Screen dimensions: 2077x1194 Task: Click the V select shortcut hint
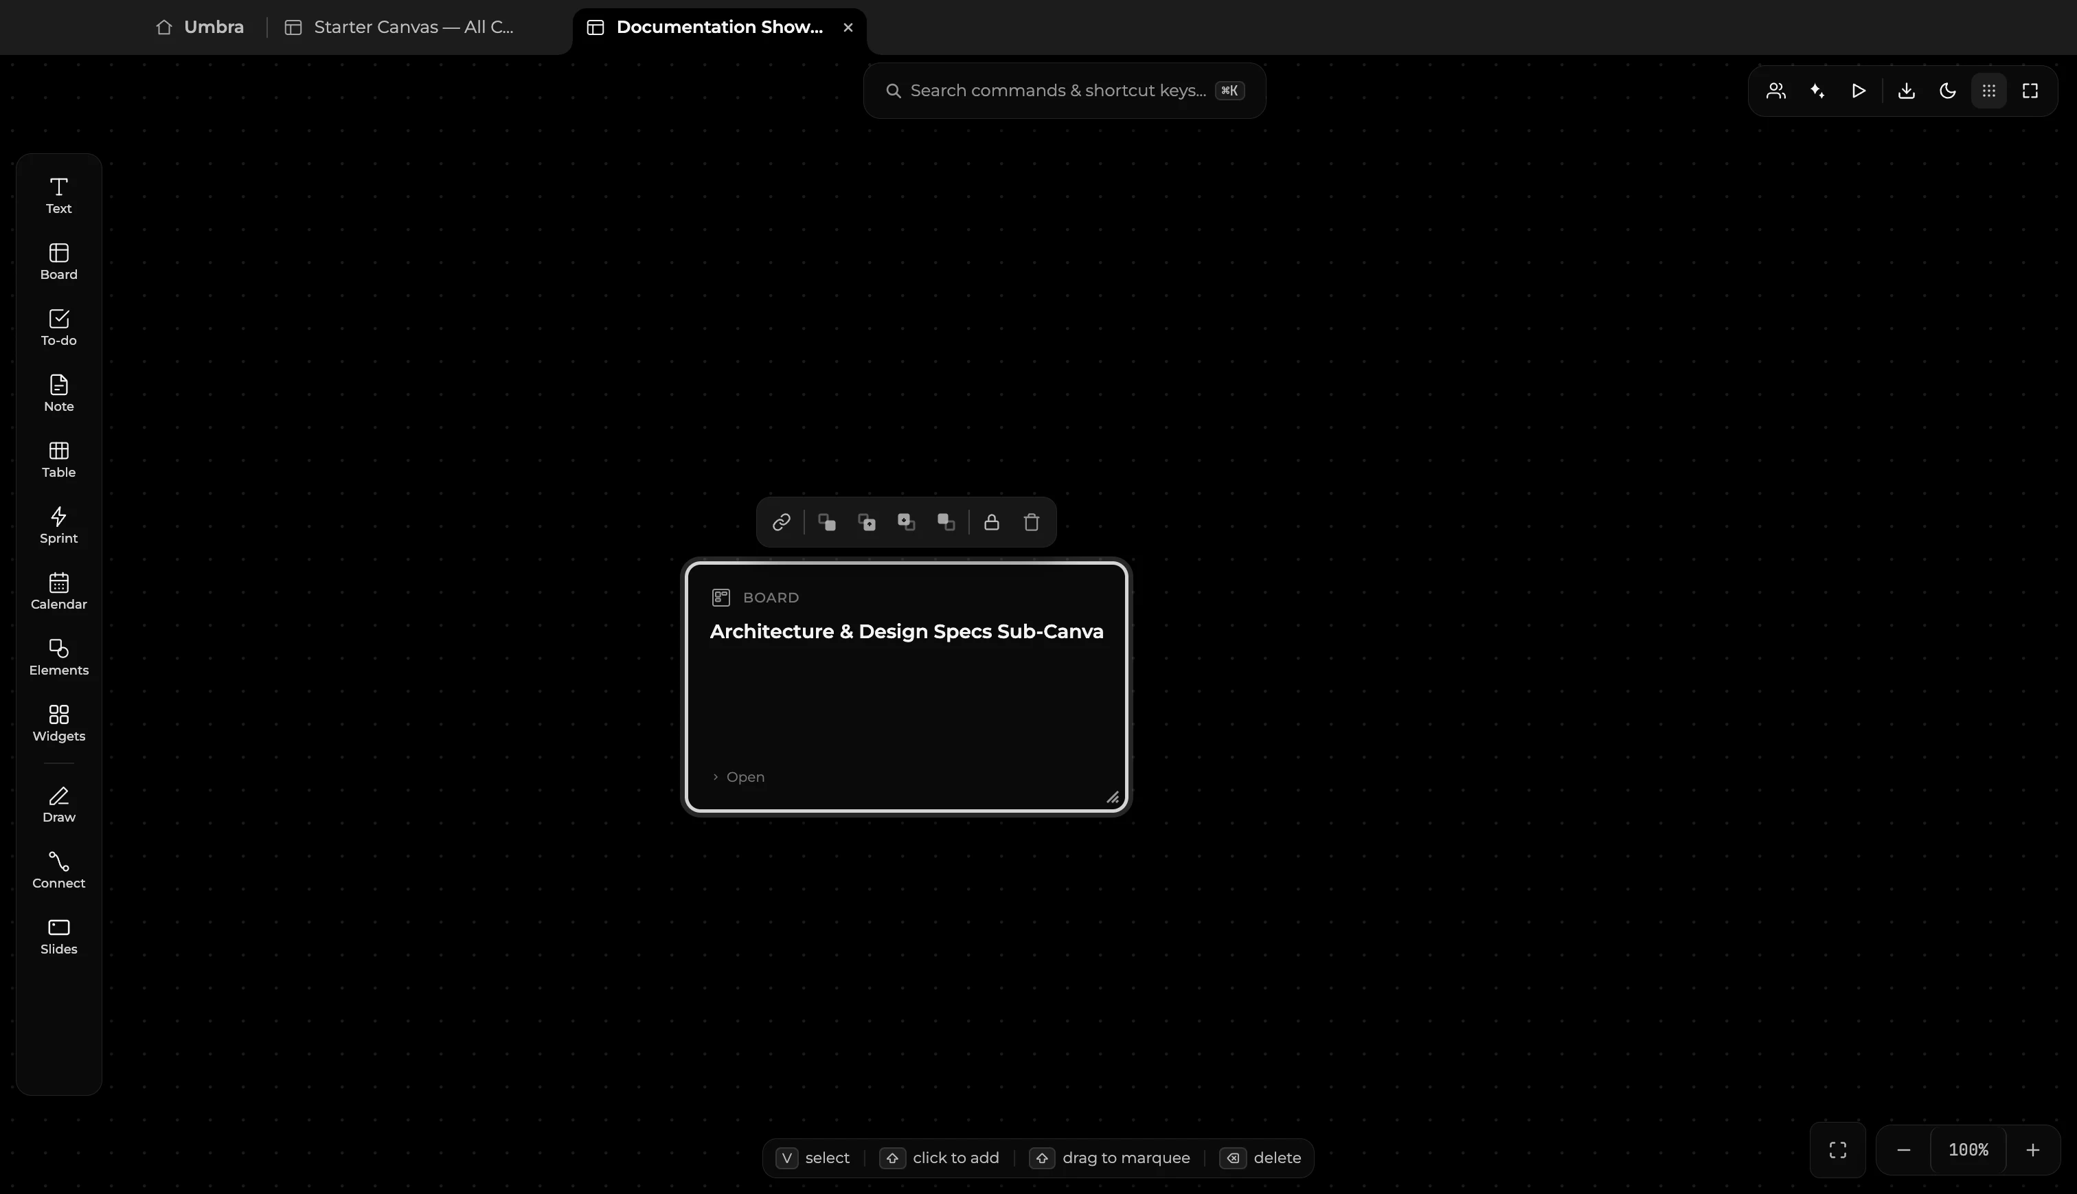tap(813, 1158)
